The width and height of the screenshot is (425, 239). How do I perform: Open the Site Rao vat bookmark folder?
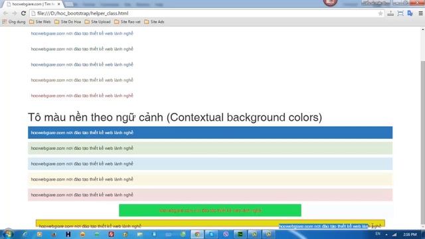(x=127, y=22)
